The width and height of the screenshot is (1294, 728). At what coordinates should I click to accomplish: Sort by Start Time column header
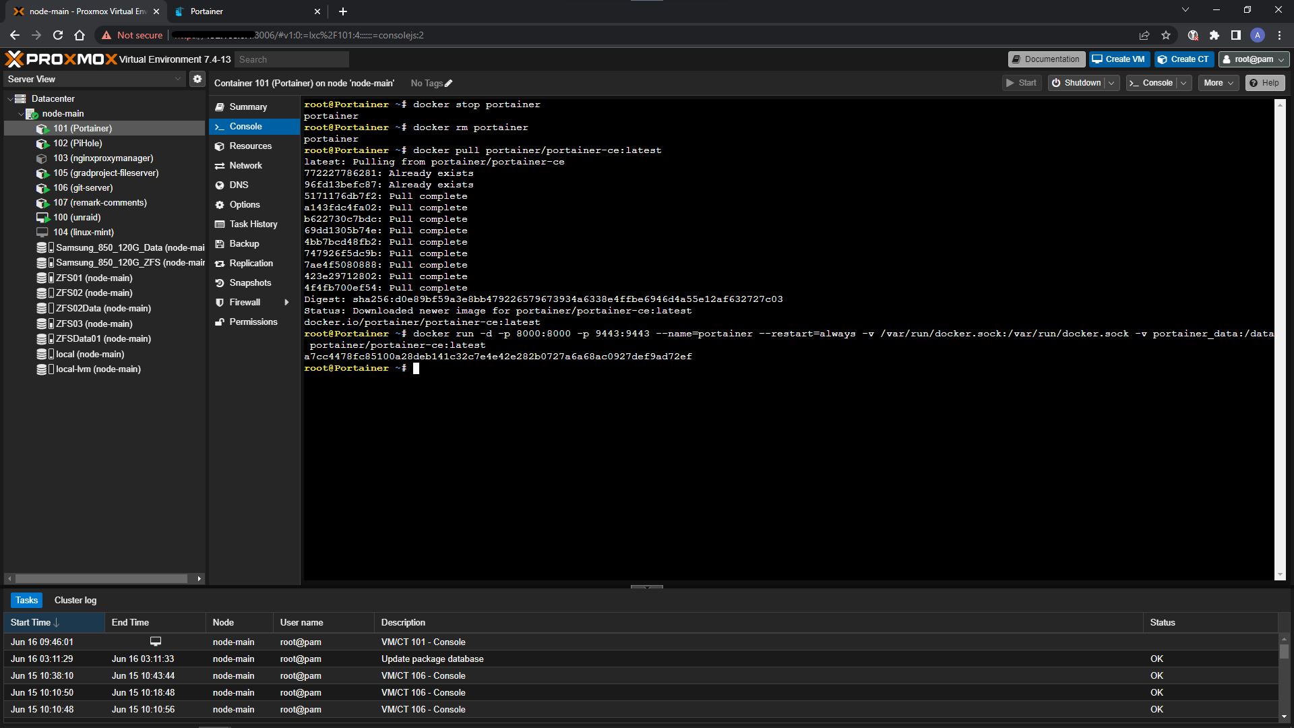54,622
